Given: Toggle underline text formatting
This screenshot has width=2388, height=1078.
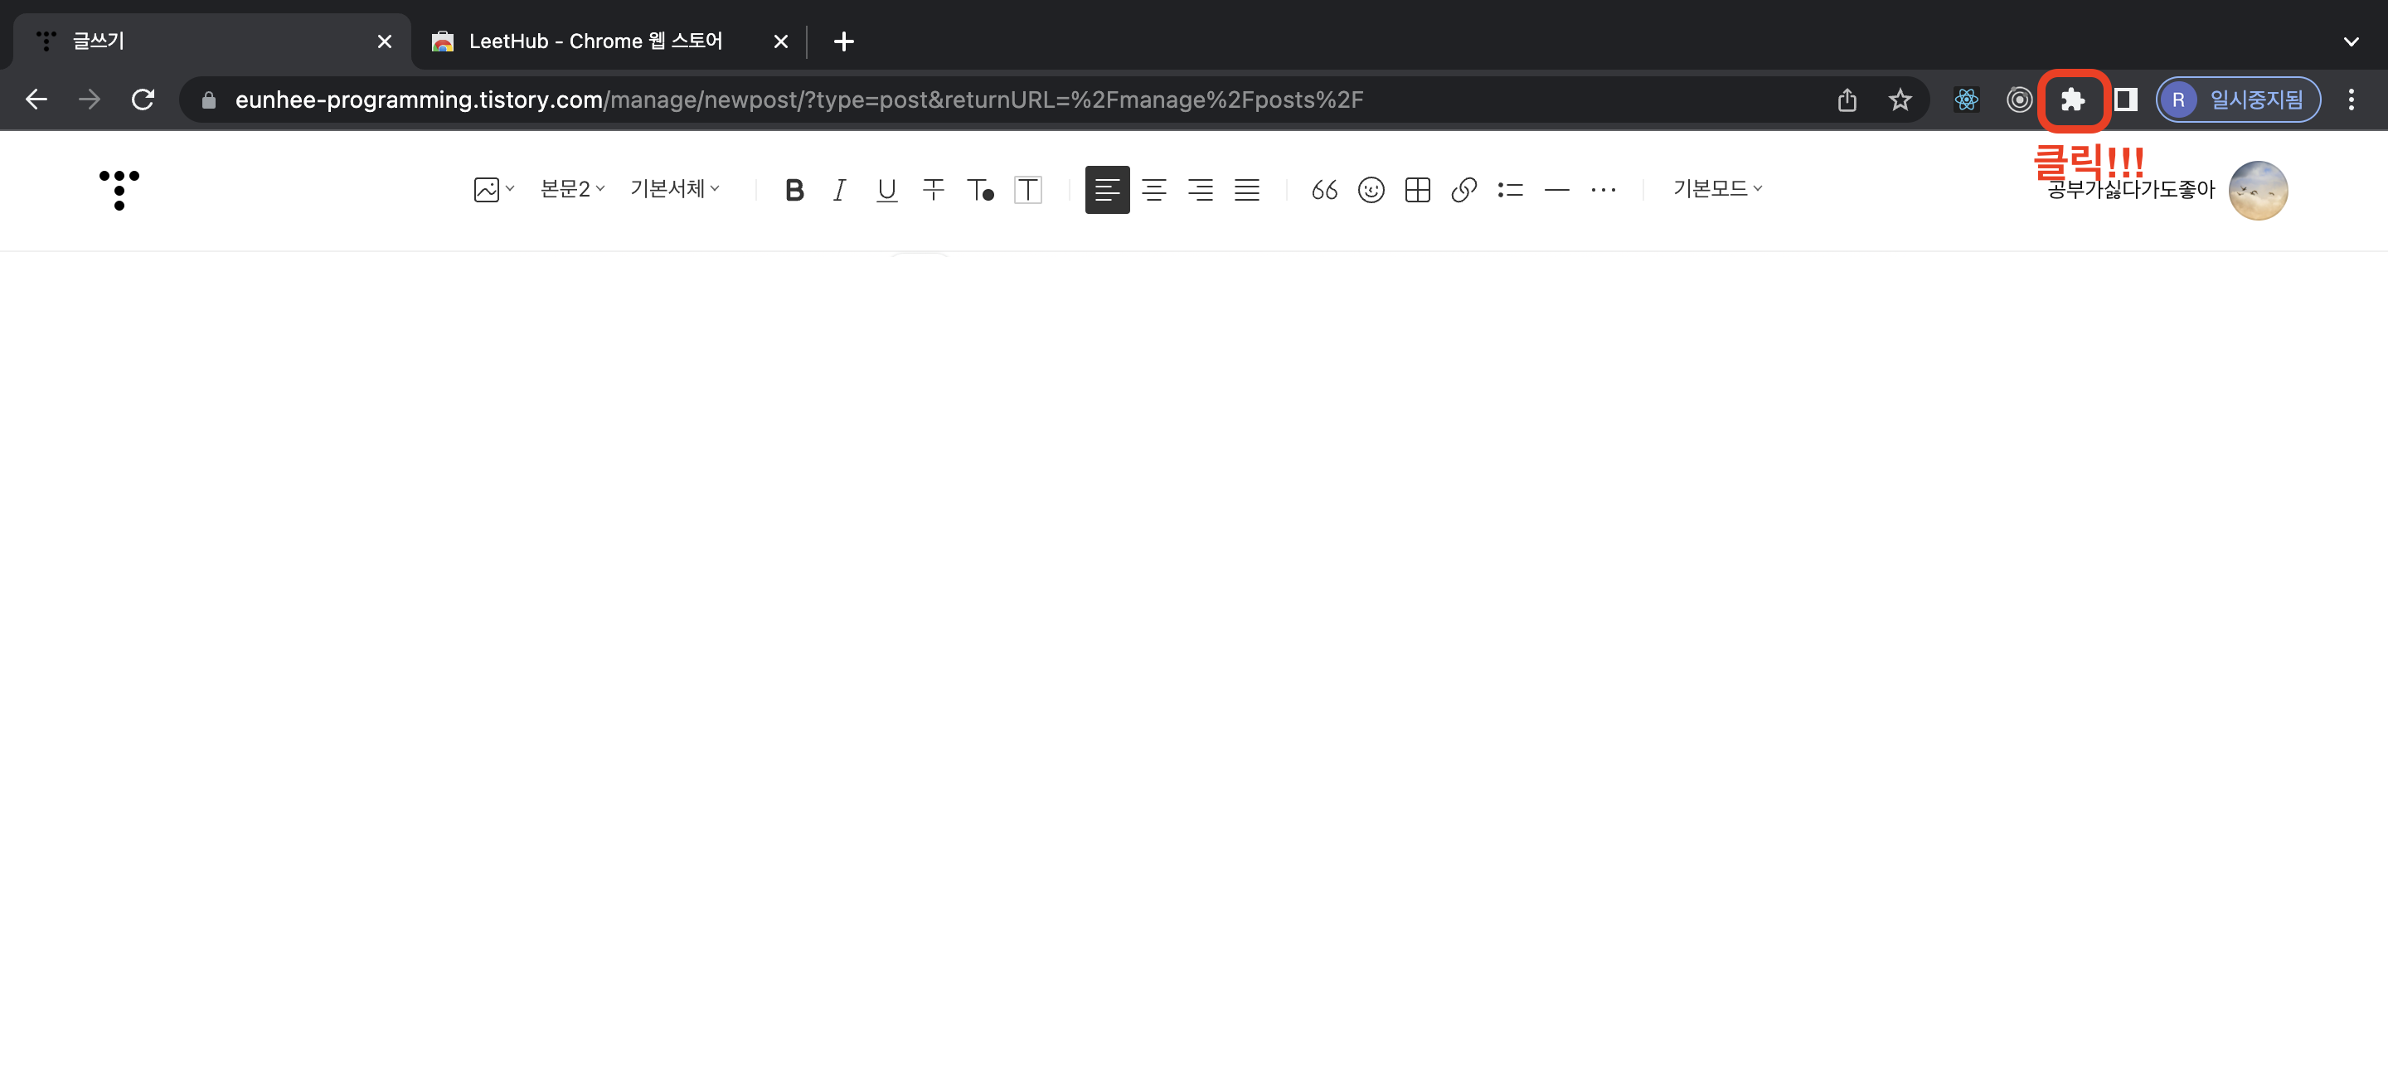Looking at the screenshot, I should (x=886, y=190).
